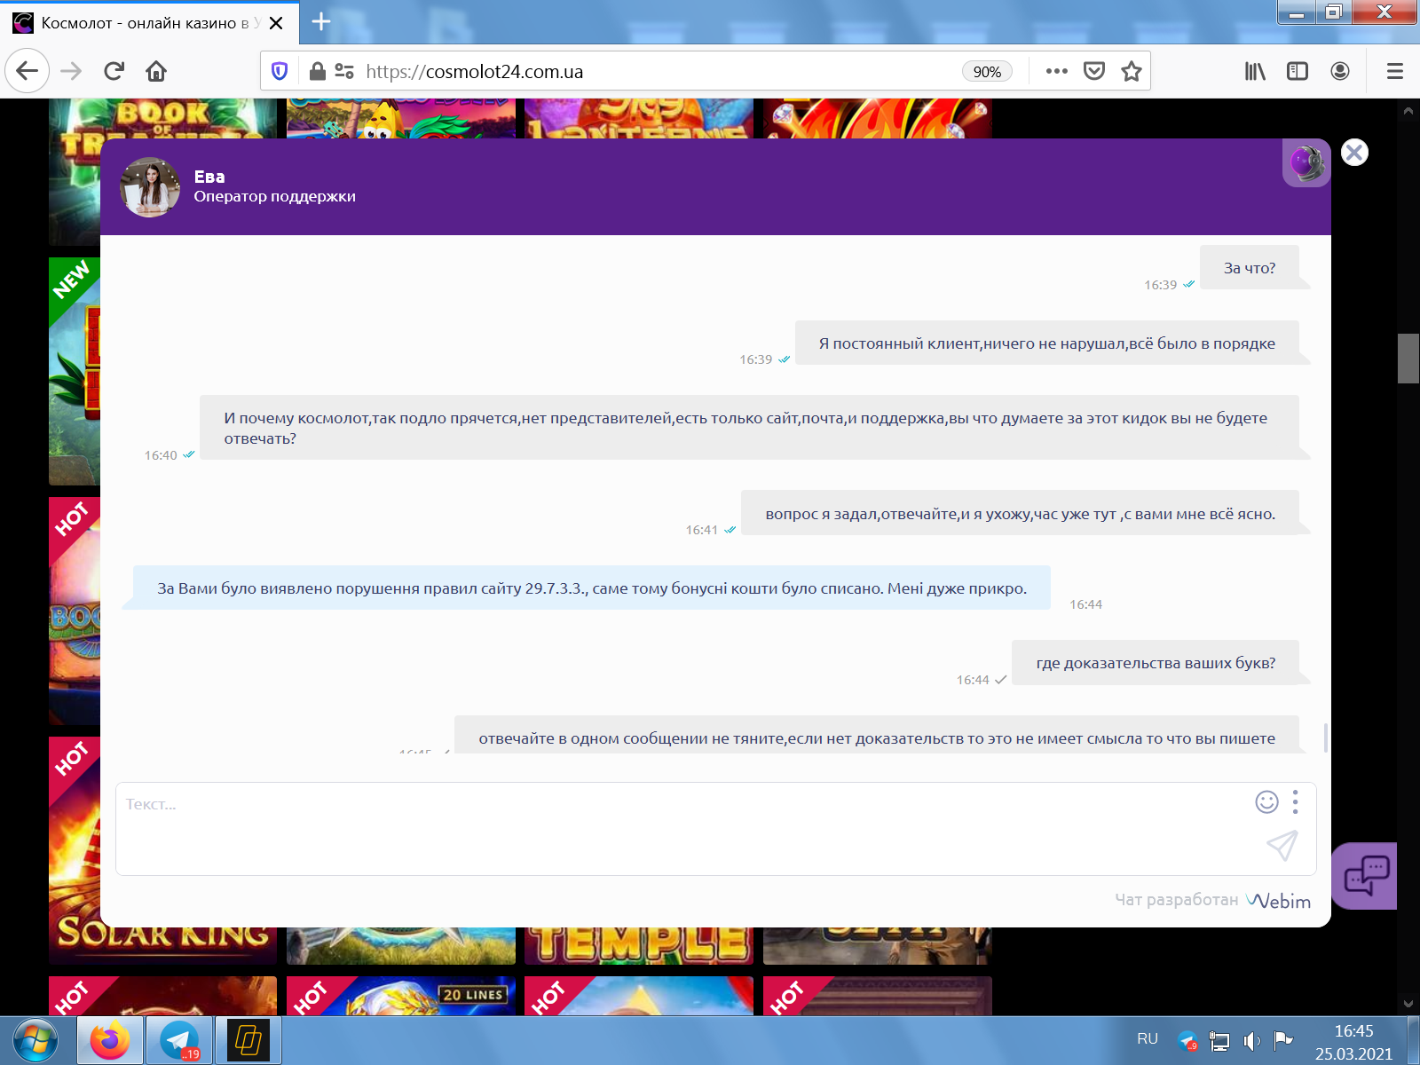Viewport: 1420px width, 1065px height.
Task: Open a new browser tab
Action: coord(321,22)
